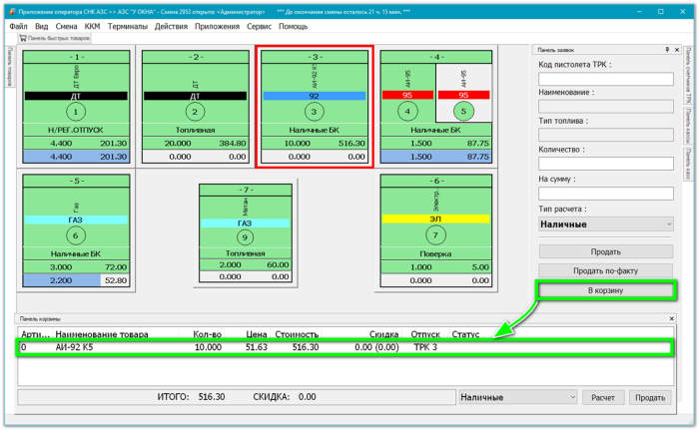
Task: Open the Наличные dropdown in basket footer
Action: [x=518, y=397]
